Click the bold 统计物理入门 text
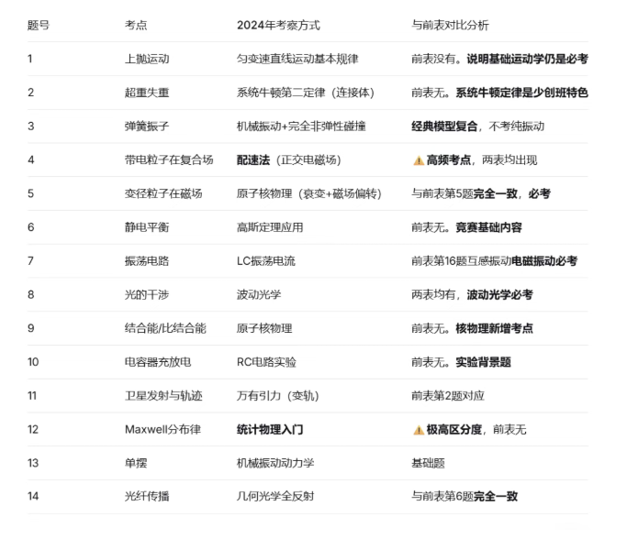This screenshot has height=539, width=627. pyautogui.click(x=270, y=429)
